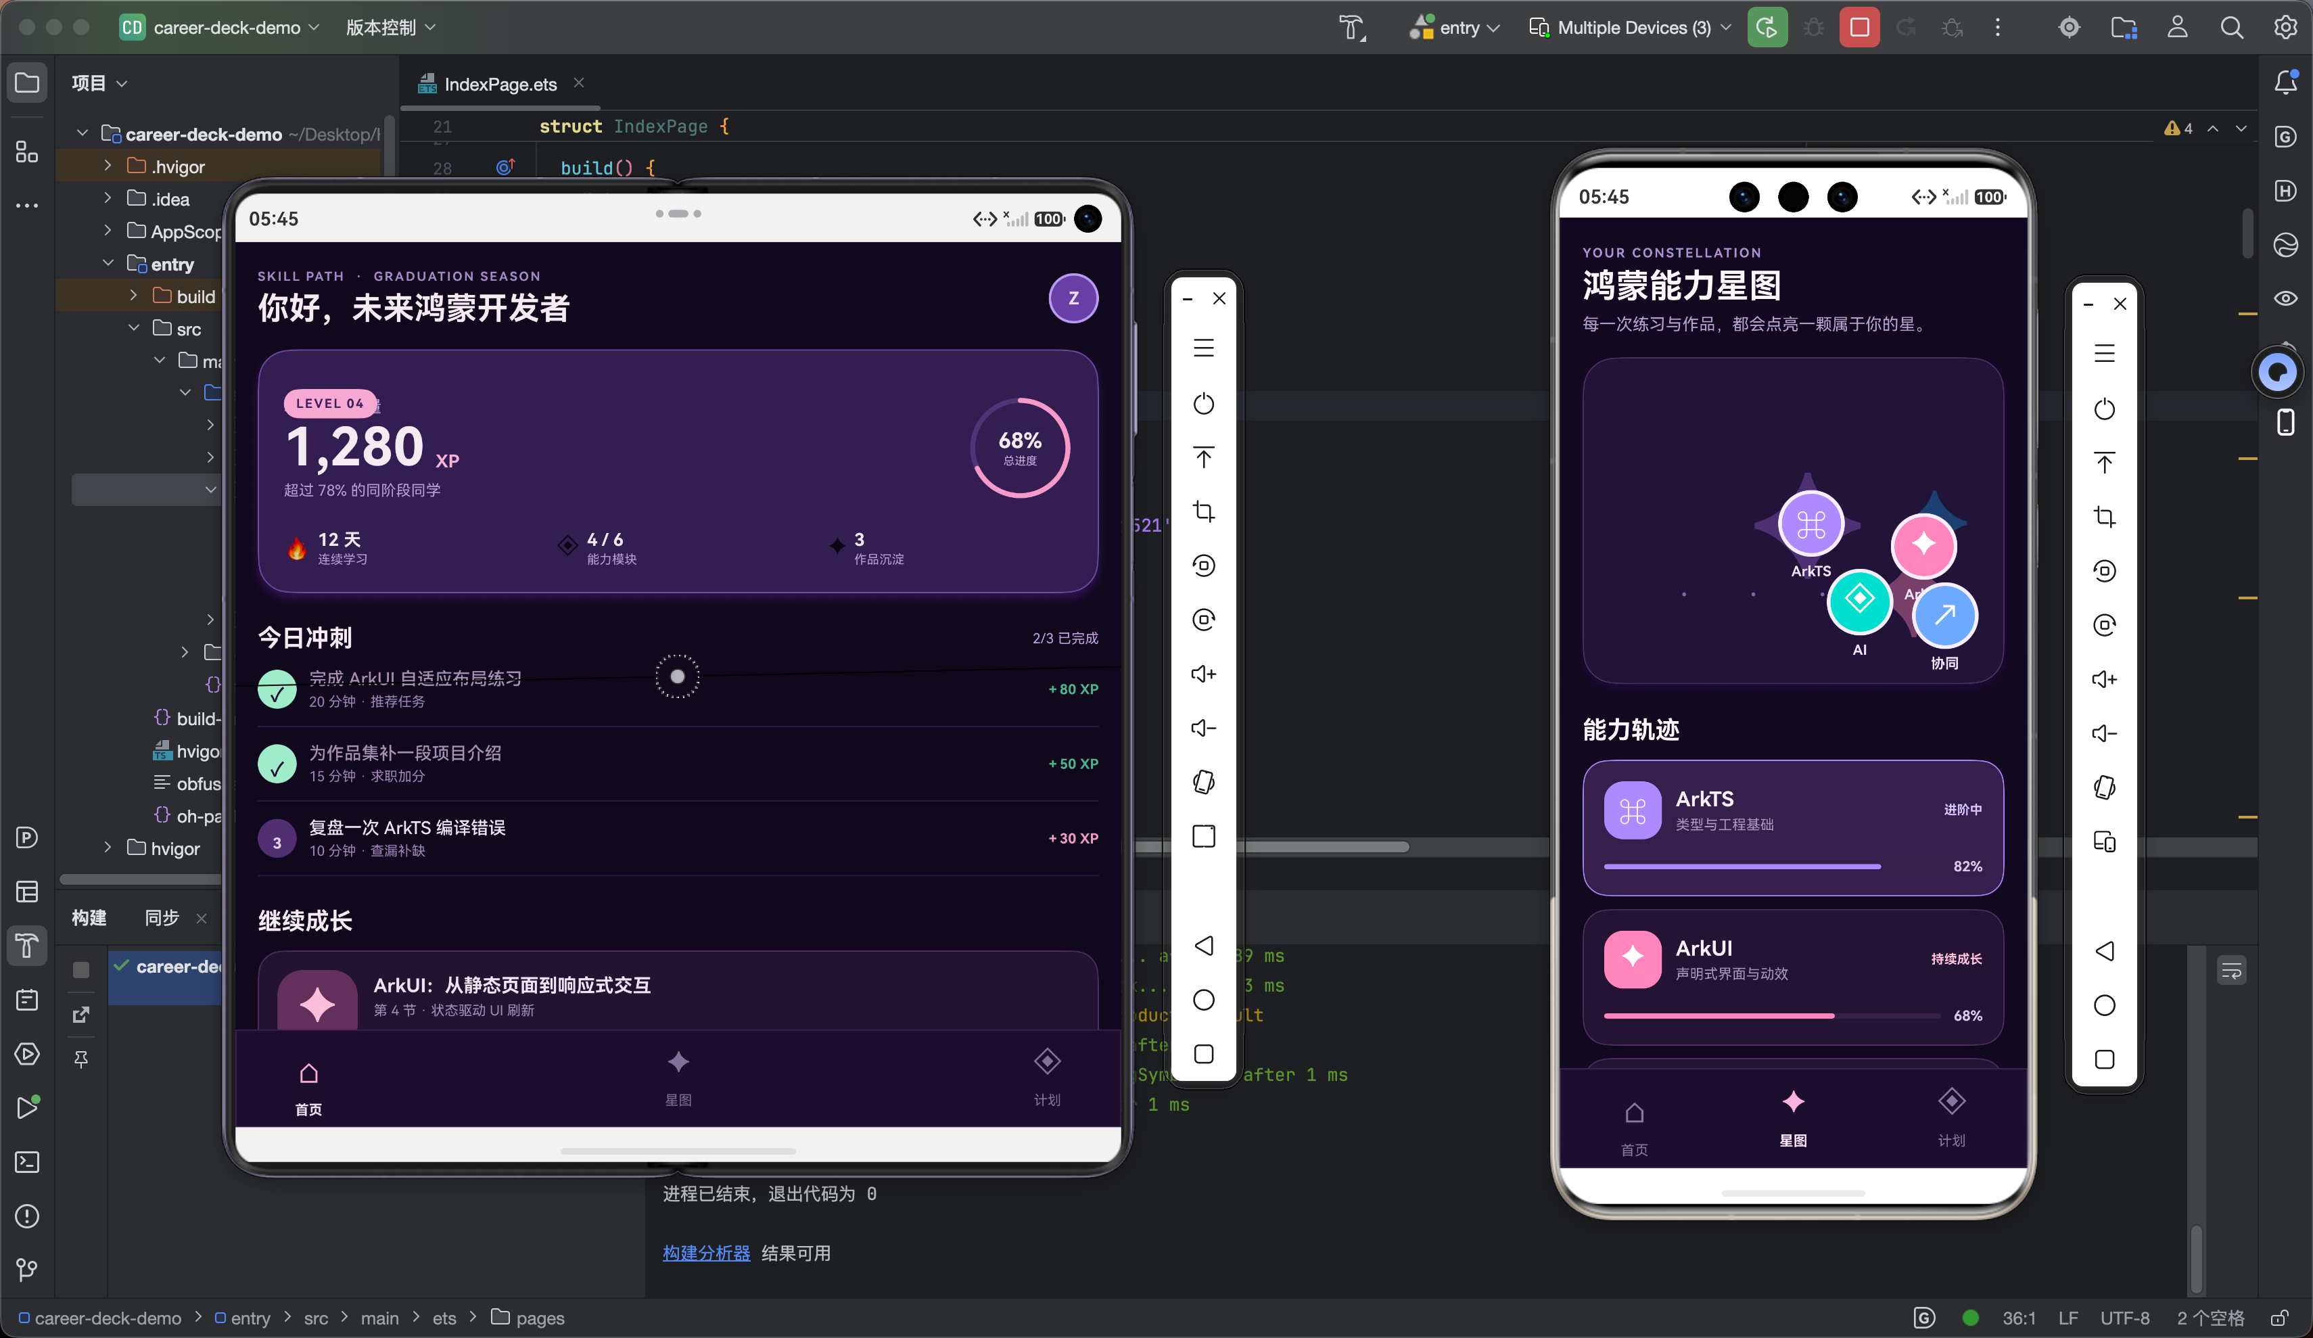Screen dimensions: 2313x1338
Task: Collapse the entry module folder
Action: click(108, 262)
